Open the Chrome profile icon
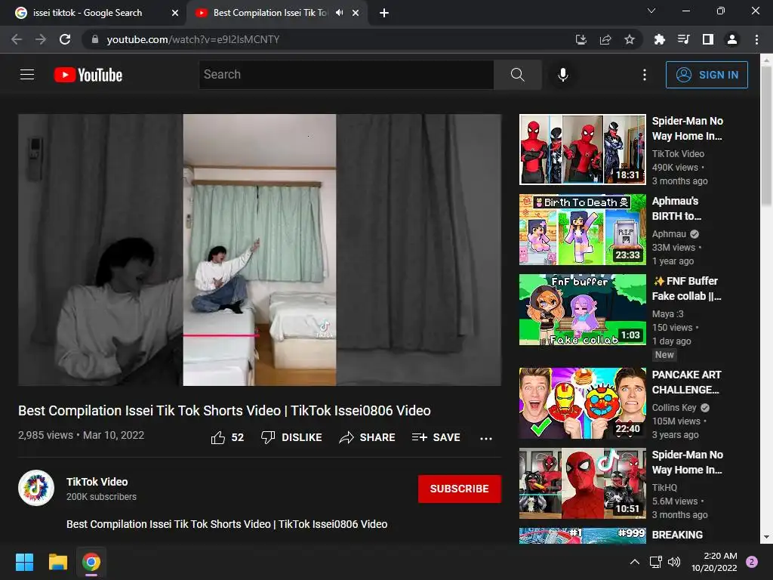 [x=732, y=39]
